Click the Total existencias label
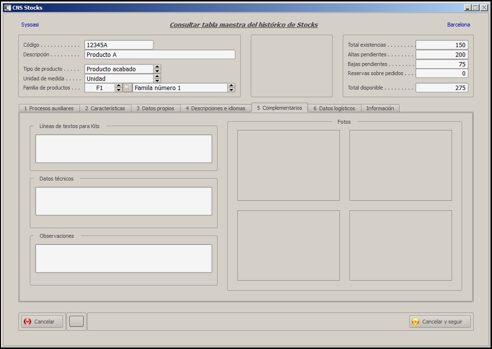 (x=366, y=45)
